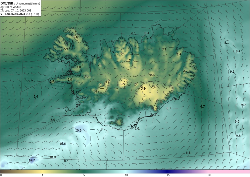This screenshot has width=250, height=177.
Task: Click the 1.7 value on the map
Action: coord(128,61)
